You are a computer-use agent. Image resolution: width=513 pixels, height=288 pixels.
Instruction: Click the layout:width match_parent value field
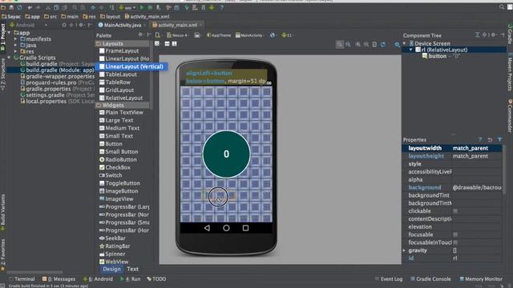[x=476, y=148]
